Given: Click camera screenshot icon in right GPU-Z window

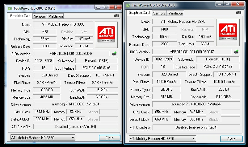Looking at the screenshot, I should click(239, 12).
